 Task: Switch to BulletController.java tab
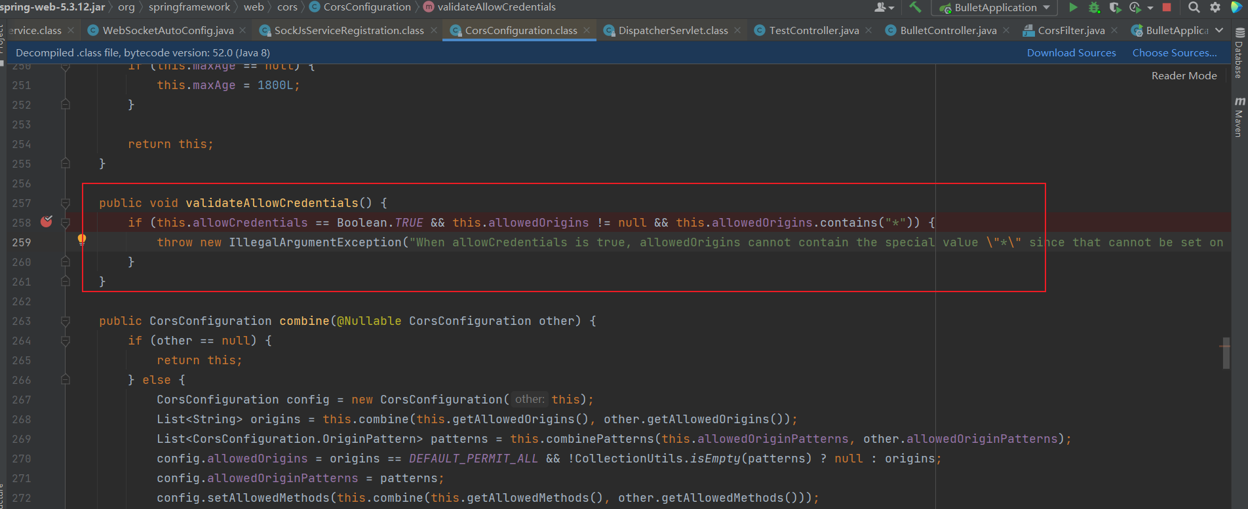[948, 30]
